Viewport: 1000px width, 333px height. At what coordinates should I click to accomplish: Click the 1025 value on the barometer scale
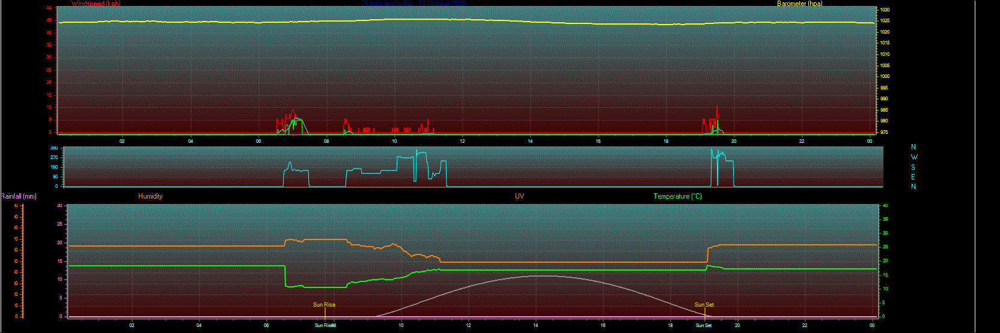coord(885,21)
